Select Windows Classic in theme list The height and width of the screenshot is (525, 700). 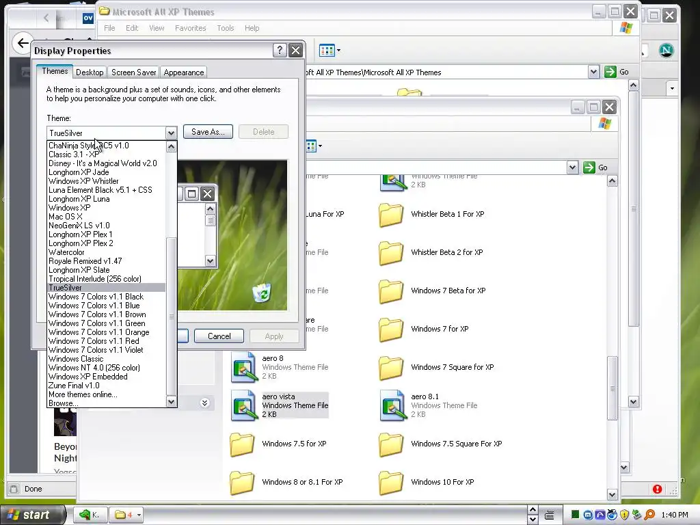pos(106,359)
